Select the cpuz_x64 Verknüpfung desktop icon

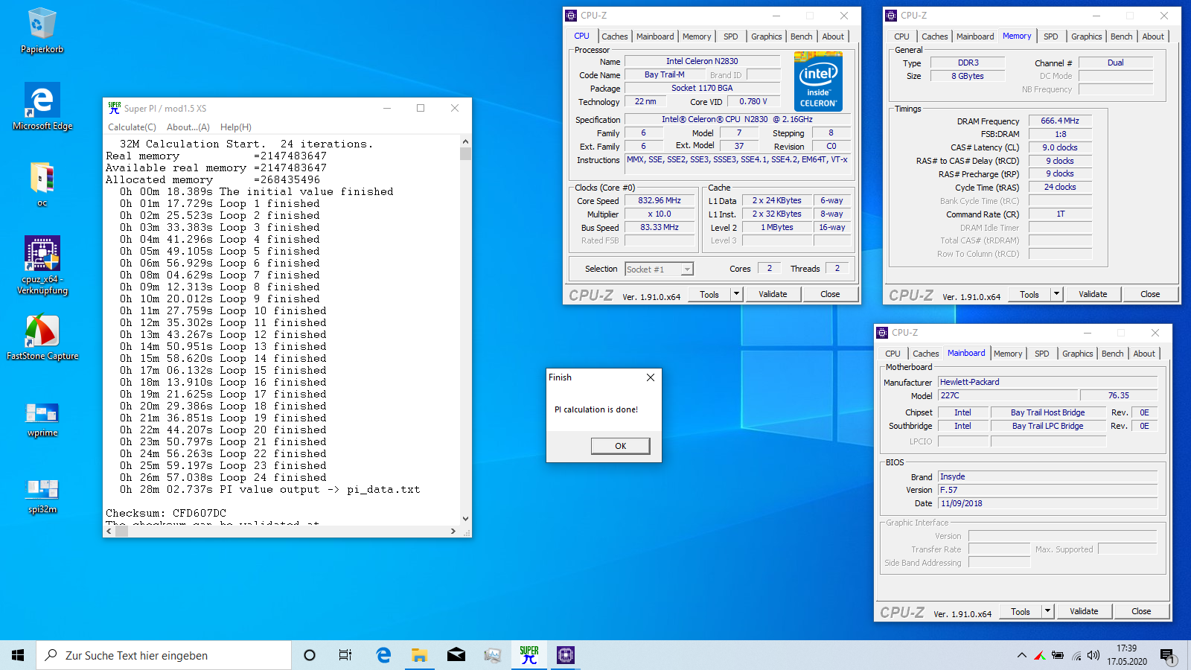(42, 266)
